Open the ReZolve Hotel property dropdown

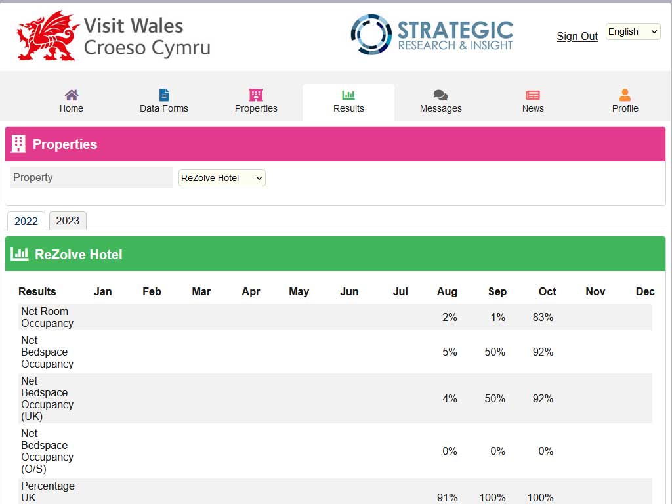coord(222,178)
